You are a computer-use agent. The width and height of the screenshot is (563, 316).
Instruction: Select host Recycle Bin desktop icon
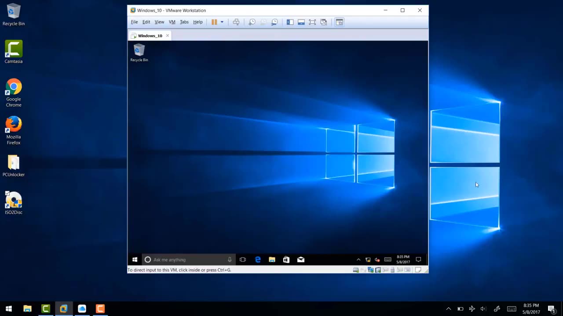[x=14, y=15]
